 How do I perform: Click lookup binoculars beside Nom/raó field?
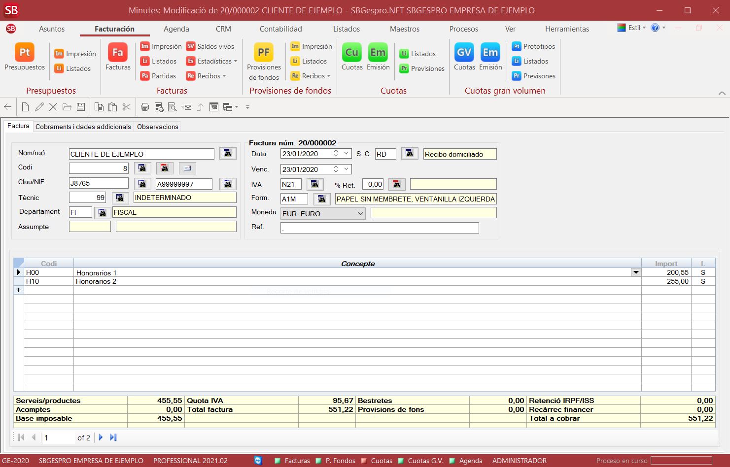pyautogui.click(x=227, y=154)
